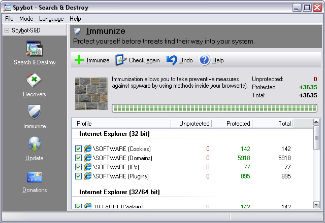Open the Mode menu
Screen dimensions: 325x223
tap(26, 19)
